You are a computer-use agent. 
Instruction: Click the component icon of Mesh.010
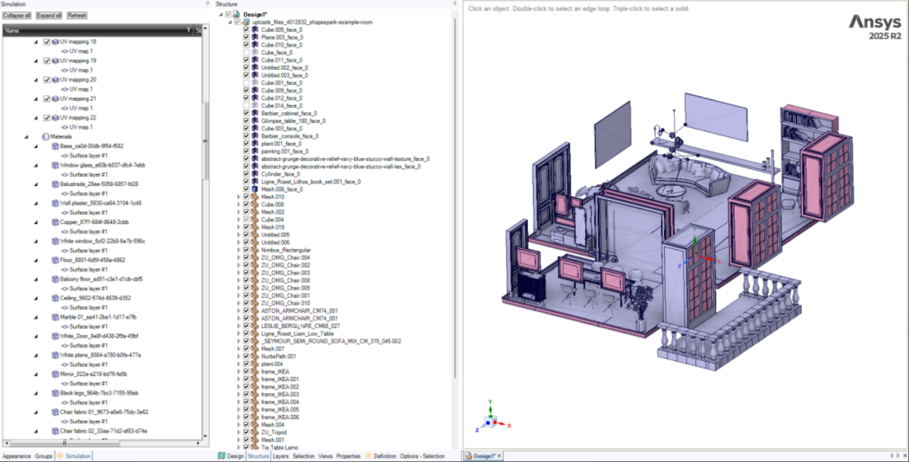pos(255,197)
